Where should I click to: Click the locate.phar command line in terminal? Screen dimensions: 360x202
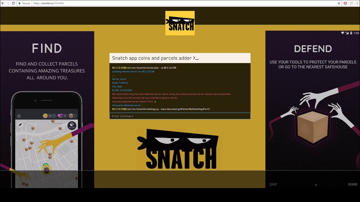click(144, 68)
